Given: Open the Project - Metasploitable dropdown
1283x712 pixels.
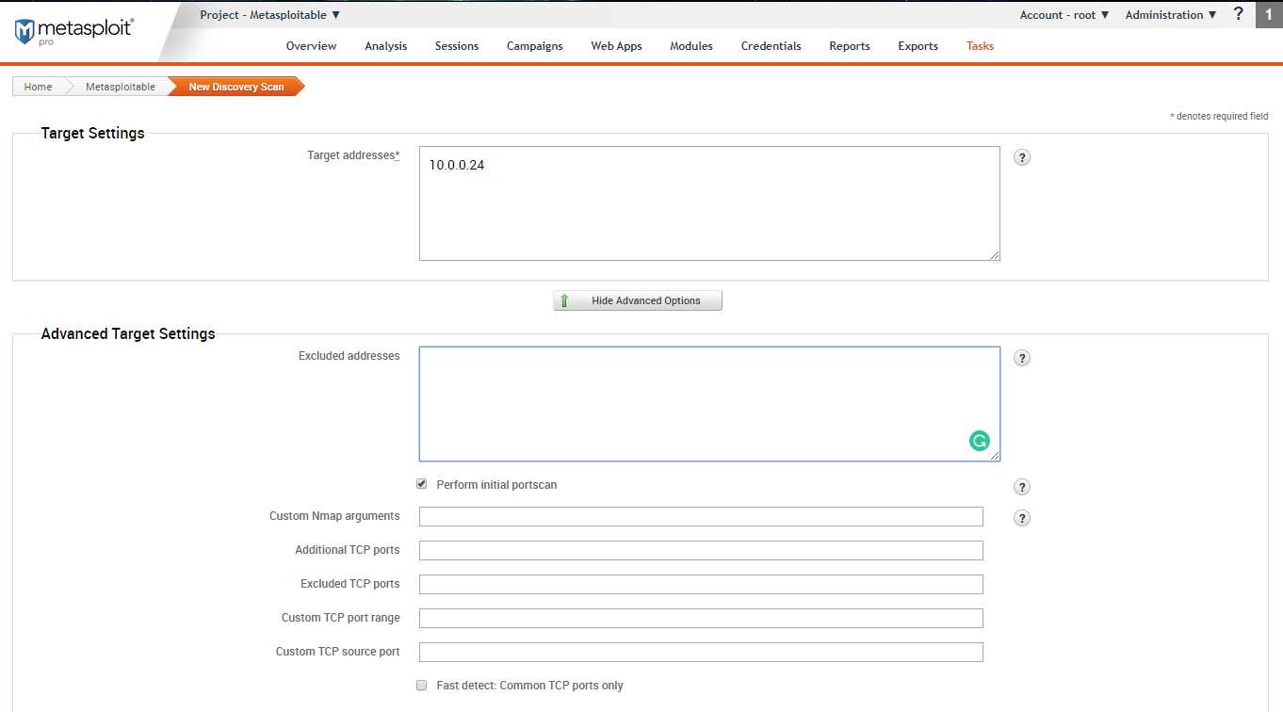Looking at the screenshot, I should [x=270, y=15].
